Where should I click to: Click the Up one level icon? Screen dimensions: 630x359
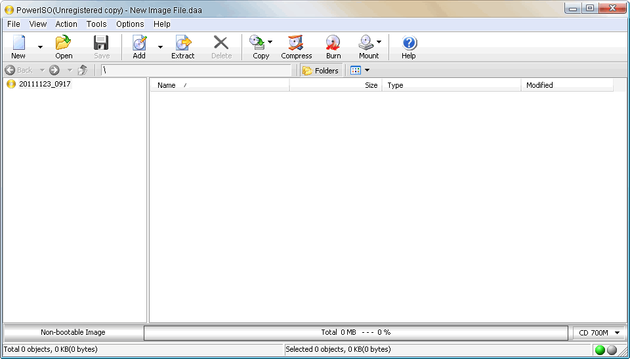pos(83,70)
